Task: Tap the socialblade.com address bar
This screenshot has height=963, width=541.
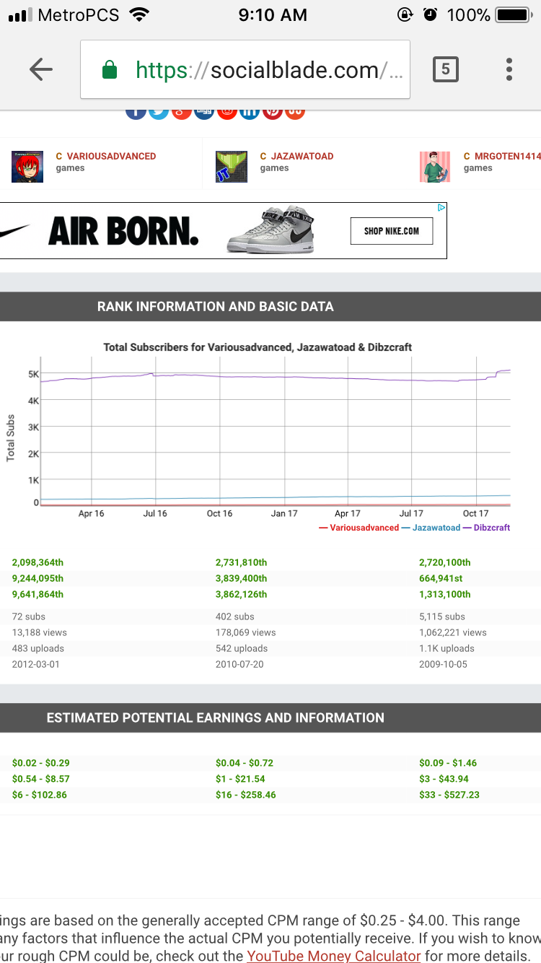Action: pyautogui.click(x=245, y=69)
